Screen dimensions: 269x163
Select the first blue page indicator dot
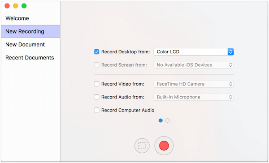(161, 120)
